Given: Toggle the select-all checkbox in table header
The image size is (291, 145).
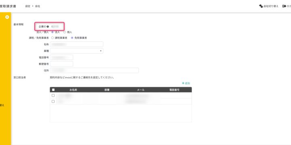Looking at the screenshot, I should click(53, 90).
